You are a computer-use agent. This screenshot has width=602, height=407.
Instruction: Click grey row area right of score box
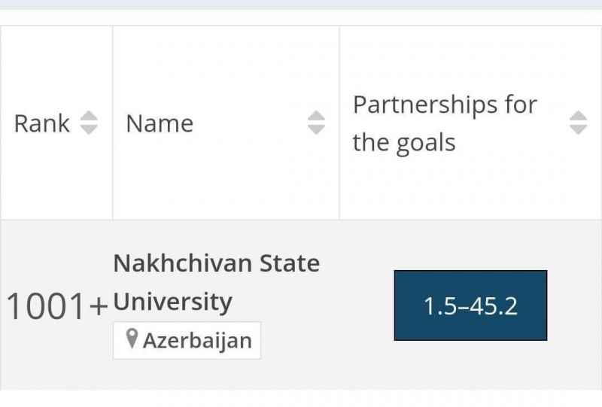tap(574, 305)
